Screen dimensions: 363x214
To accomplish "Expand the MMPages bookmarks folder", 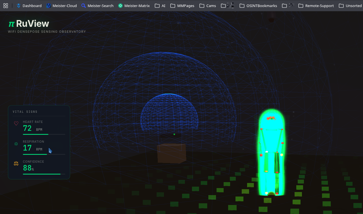I will [x=182, y=6].
